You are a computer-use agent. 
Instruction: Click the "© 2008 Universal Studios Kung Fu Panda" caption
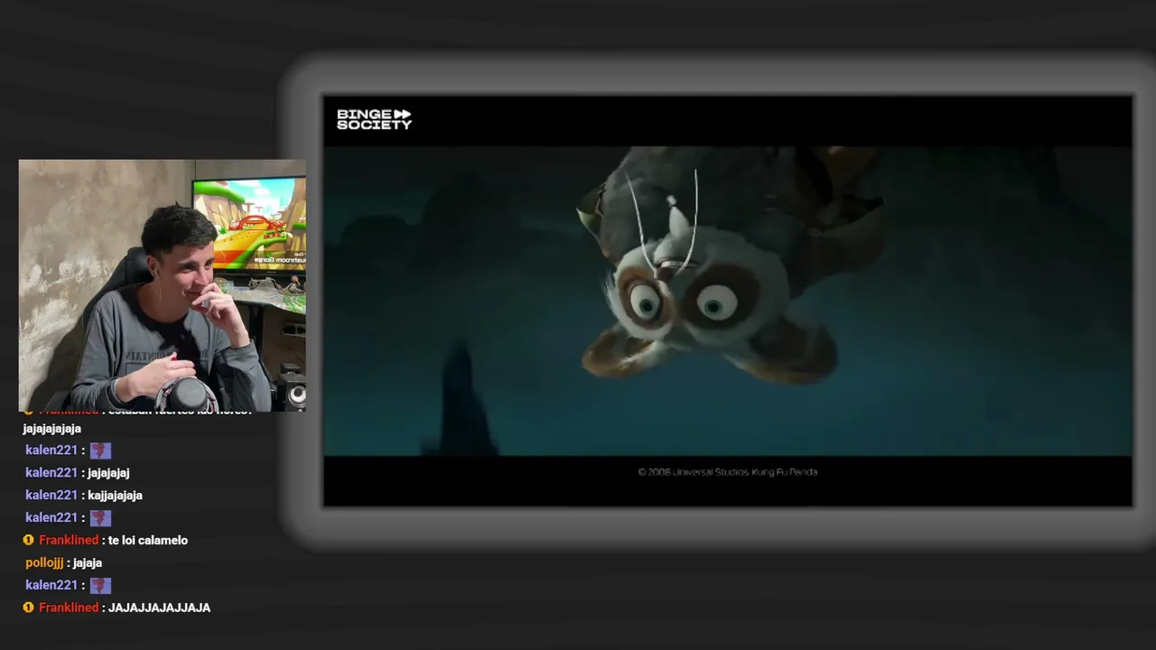(728, 471)
